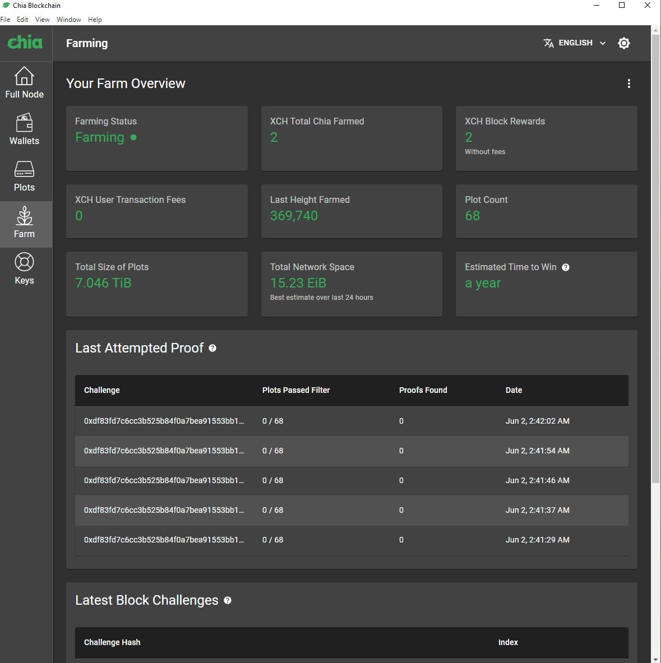Open the Edit menu
The height and width of the screenshot is (663, 661).
coord(22,20)
